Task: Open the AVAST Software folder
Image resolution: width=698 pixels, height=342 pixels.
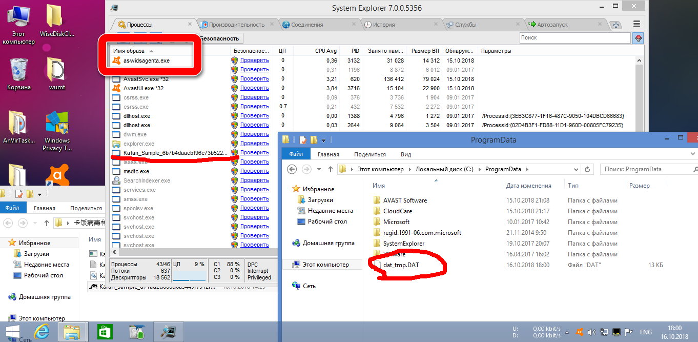Action: tap(405, 200)
